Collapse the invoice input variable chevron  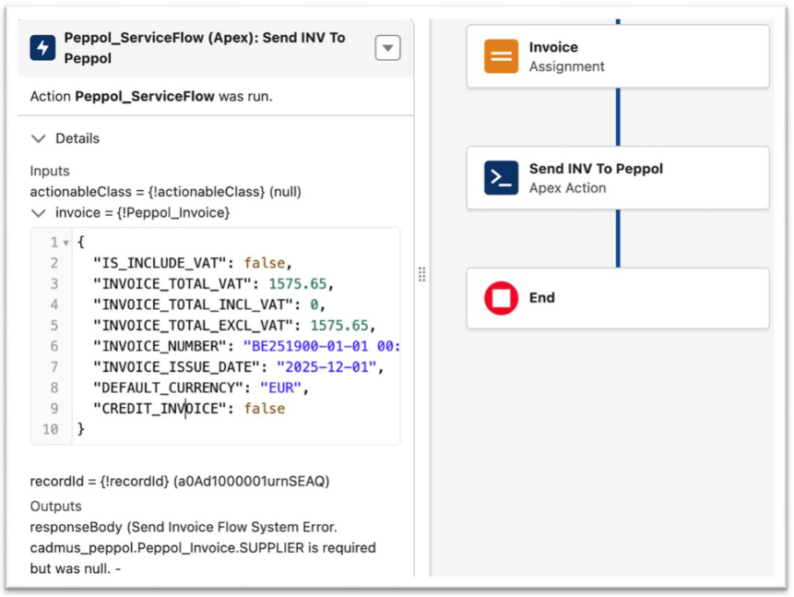pyautogui.click(x=39, y=213)
